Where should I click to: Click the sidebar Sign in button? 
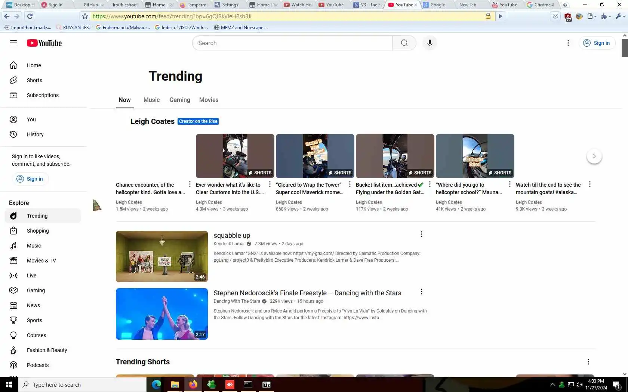(x=30, y=179)
